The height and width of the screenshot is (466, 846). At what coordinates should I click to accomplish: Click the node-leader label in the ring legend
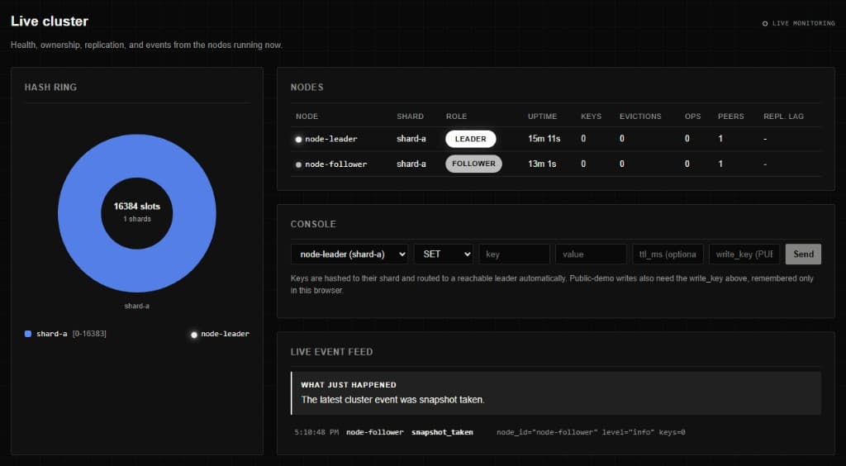(225, 334)
